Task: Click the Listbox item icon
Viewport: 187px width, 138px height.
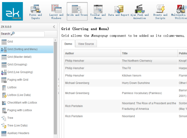Action: pyautogui.click(x=4, y=87)
